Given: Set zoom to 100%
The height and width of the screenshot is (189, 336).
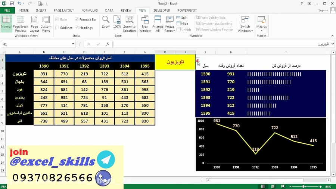Looking at the screenshot, I should point(117,22).
